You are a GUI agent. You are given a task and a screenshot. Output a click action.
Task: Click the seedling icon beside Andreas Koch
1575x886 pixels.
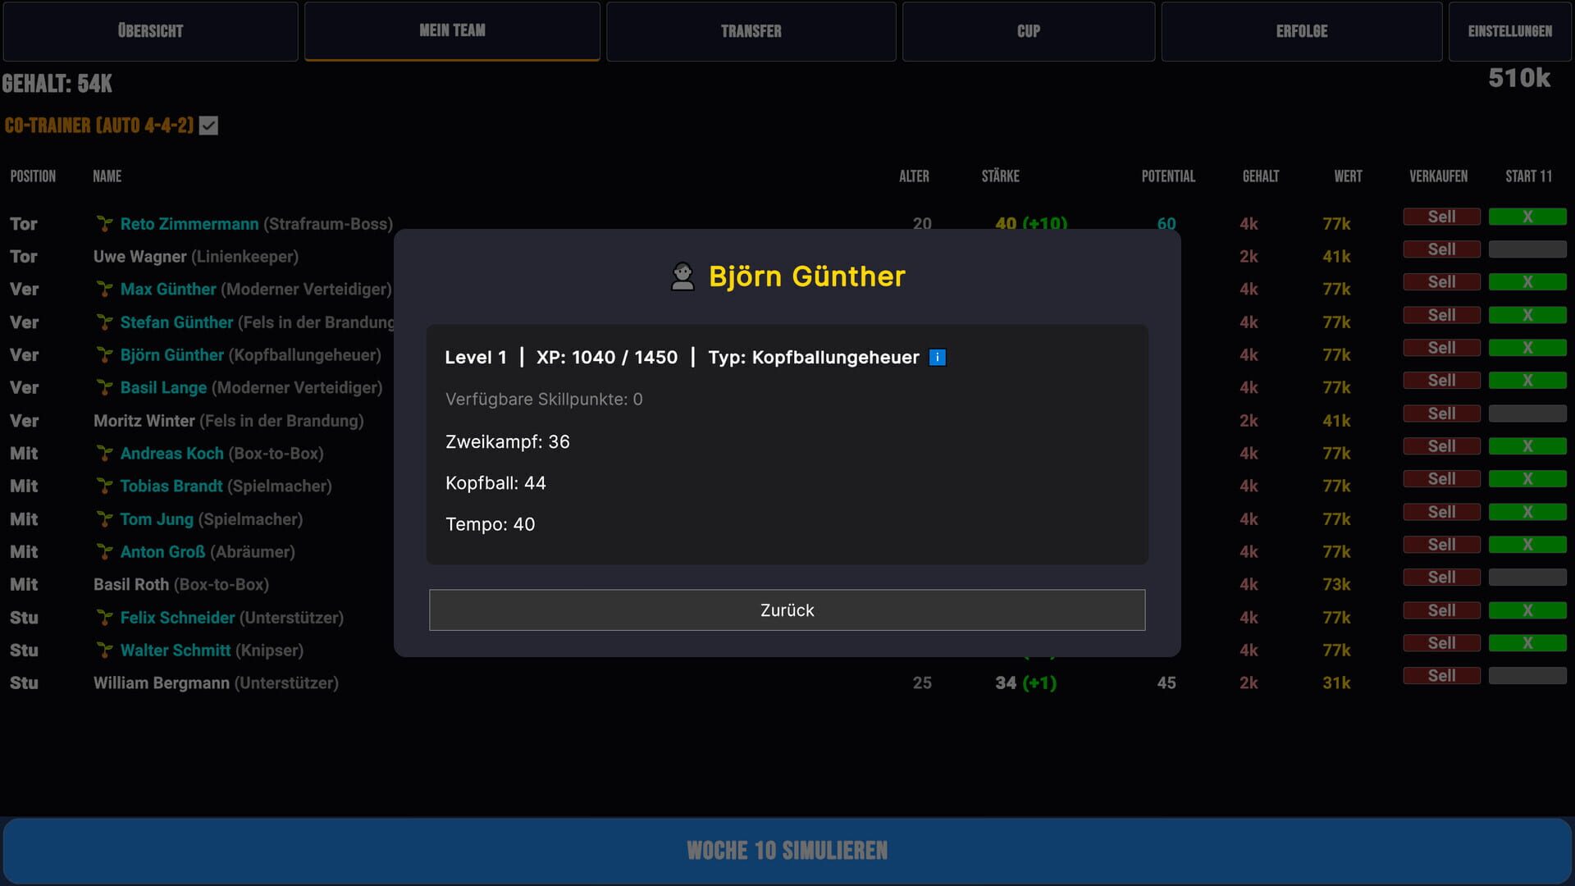point(105,453)
